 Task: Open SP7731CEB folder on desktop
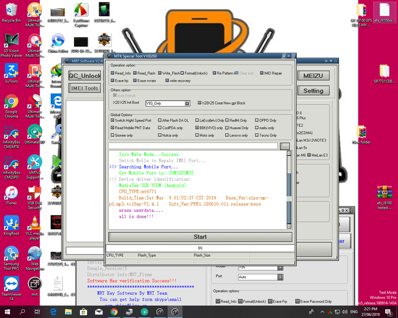[384, 74]
